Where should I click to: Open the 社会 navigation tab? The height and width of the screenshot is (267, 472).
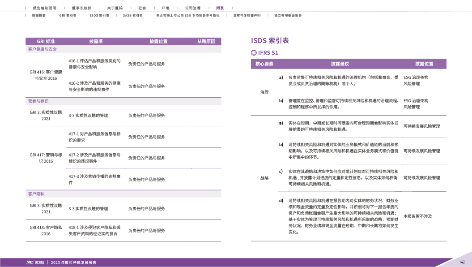pyautogui.click(x=142, y=8)
